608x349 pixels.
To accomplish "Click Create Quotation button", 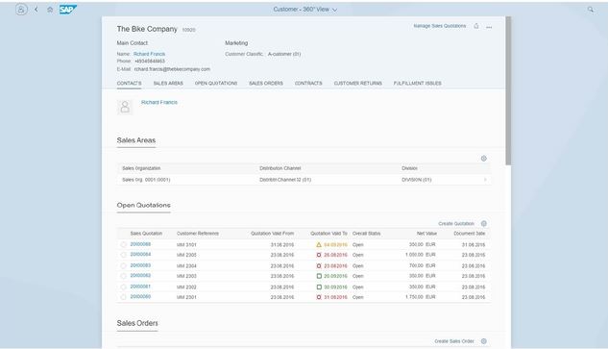I will point(456,224).
